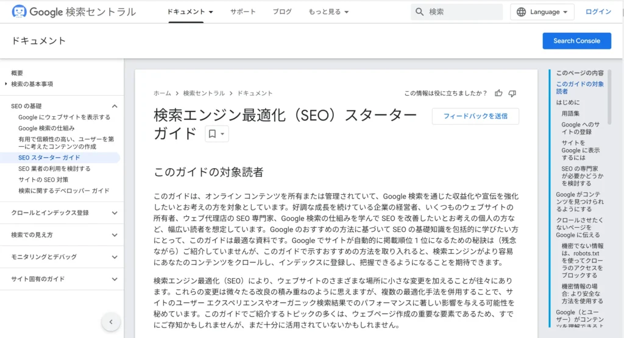Rate the page with the thumbs-down icon

512,93
